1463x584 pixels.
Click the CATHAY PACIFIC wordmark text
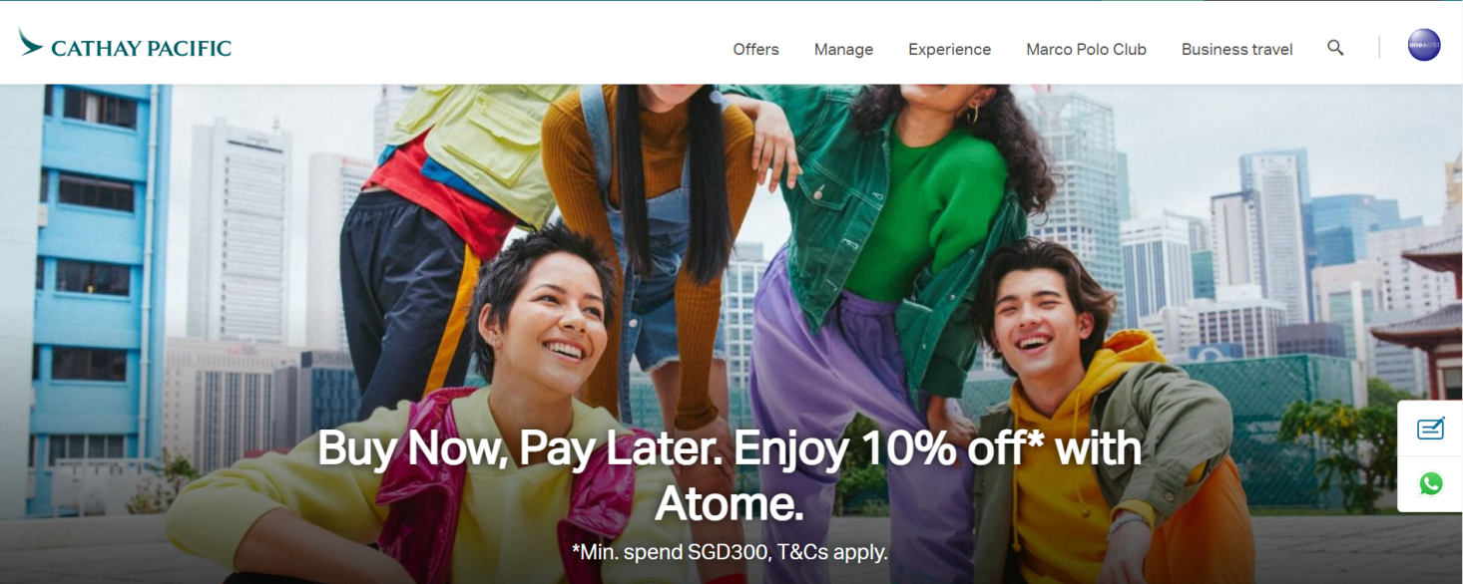[x=141, y=48]
